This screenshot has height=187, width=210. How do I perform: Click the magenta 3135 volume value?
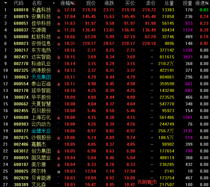(188, 131)
